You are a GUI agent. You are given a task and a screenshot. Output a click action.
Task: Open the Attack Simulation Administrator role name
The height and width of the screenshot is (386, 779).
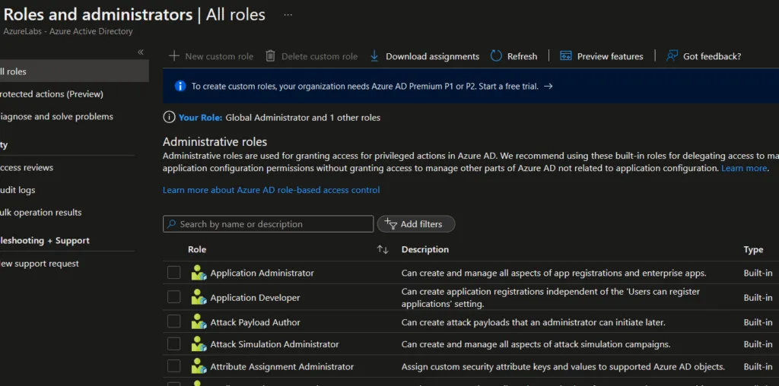275,343
